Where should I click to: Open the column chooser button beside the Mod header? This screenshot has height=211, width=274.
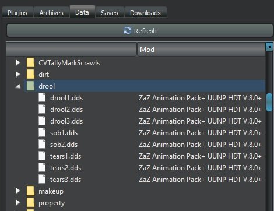tap(269, 47)
